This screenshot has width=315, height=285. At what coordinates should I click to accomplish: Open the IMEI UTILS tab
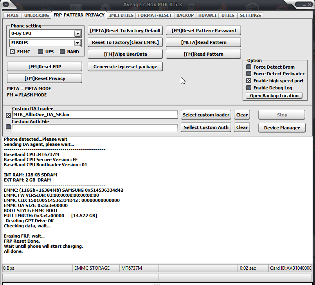(x=121, y=15)
